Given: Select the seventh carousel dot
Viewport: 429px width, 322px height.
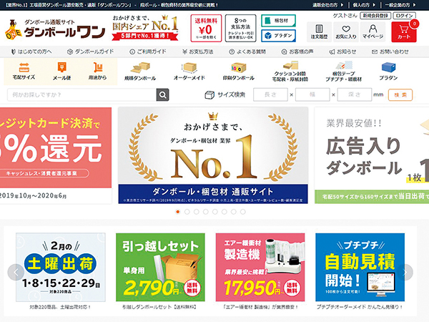Looking at the screenshot, I should 234,212.
